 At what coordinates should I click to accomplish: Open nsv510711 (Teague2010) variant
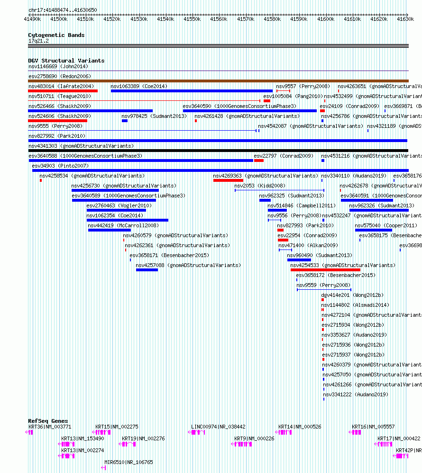point(60,96)
